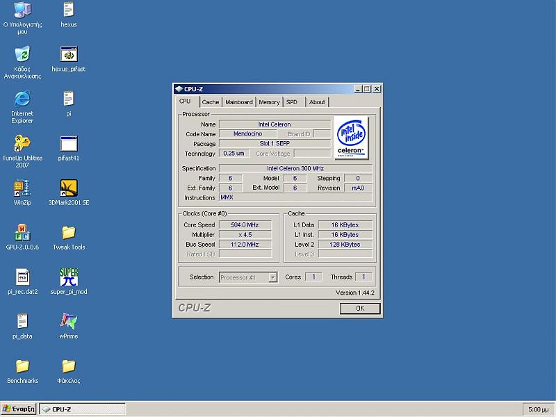Launch 3DMark2001 SE shortcut
The width and height of the screenshot is (556, 417).
pyautogui.click(x=68, y=188)
